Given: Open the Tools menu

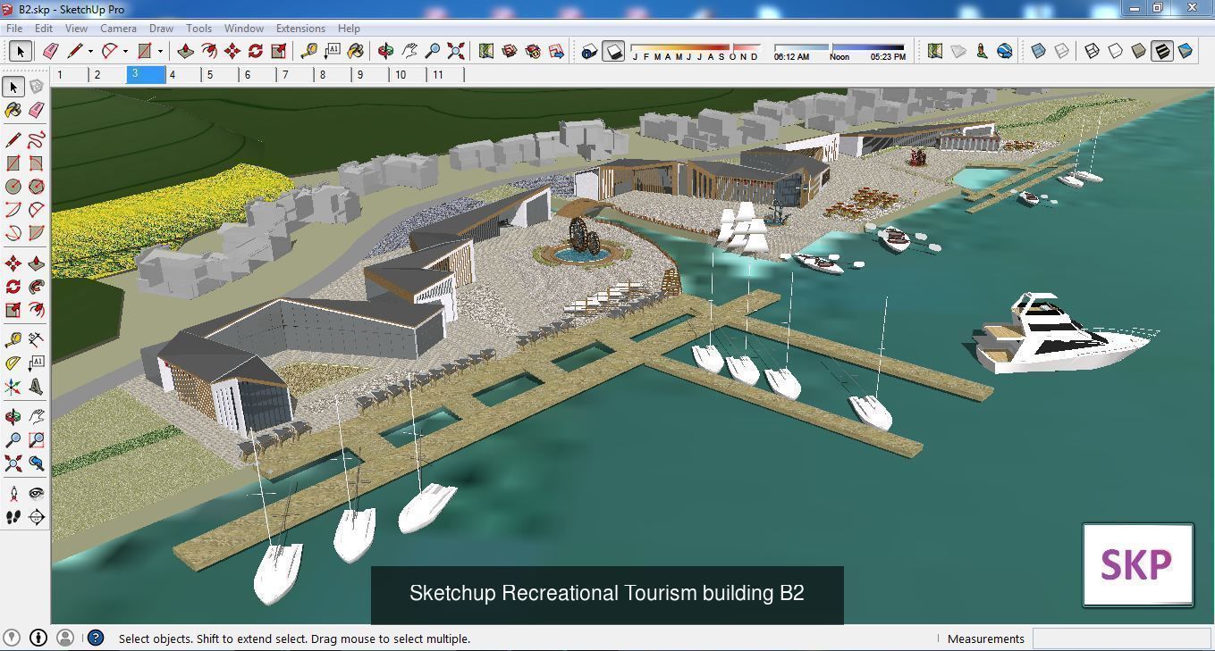Looking at the screenshot, I should click(198, 29).
